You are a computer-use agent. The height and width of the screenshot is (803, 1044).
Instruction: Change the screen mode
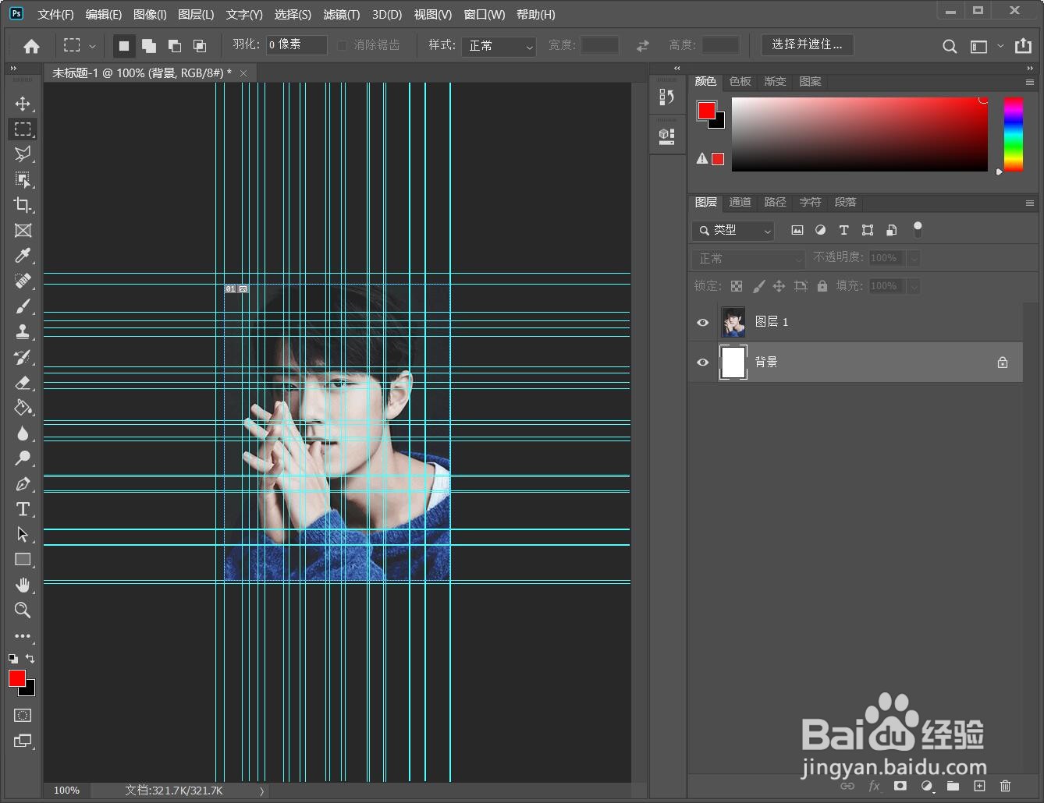point(23,741)
